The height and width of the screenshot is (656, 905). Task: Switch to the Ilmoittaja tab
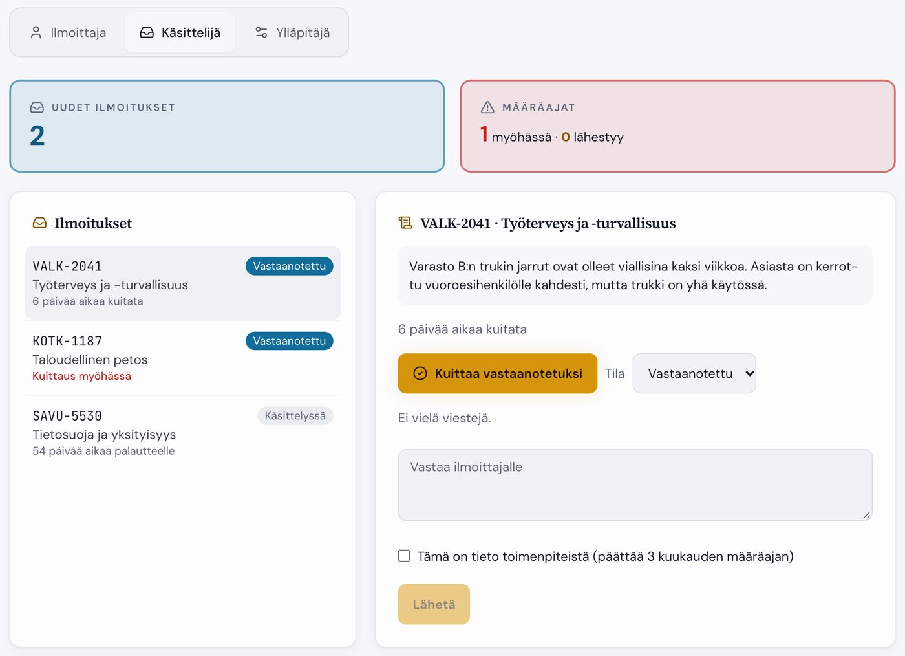(x=68, y=32)
